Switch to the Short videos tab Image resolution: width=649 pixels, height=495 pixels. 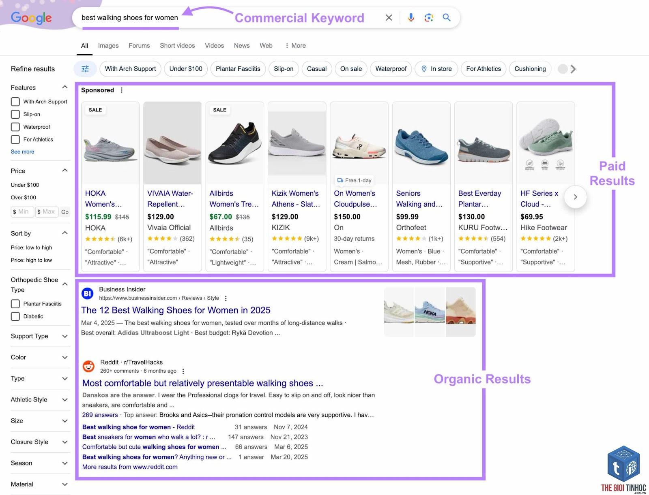pos(177,46)
